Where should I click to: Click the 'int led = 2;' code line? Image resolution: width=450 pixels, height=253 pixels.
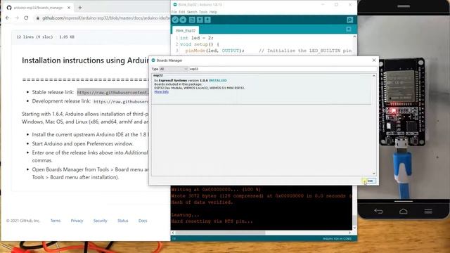[197, 38]
